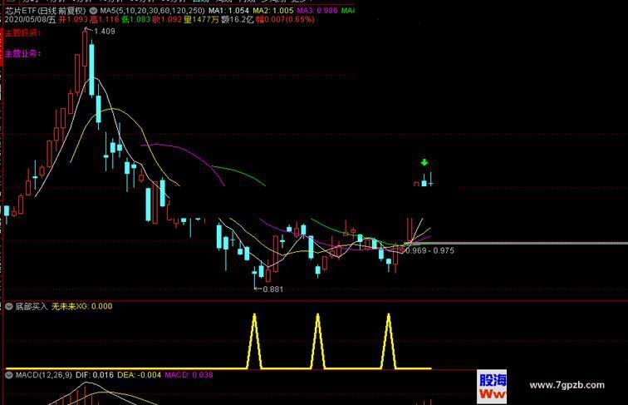This screenshot has height=405, width=628.
Task: Click the date 2020/05/08/五
Action: click(30, 20)
